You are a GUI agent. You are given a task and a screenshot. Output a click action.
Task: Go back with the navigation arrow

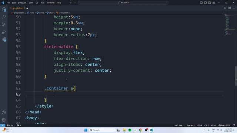[70, 3]
